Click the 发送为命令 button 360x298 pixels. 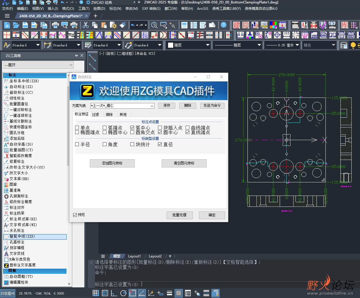pos(212,106)
